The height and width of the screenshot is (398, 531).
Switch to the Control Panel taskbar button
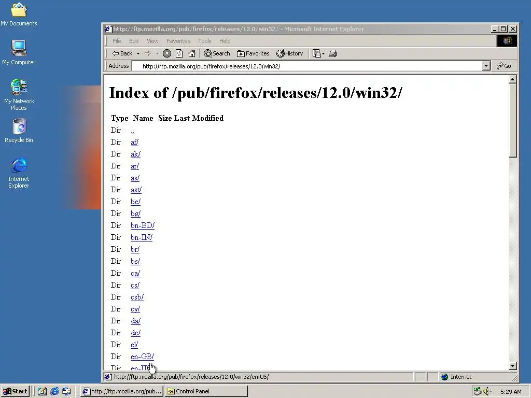coord(206,391)
